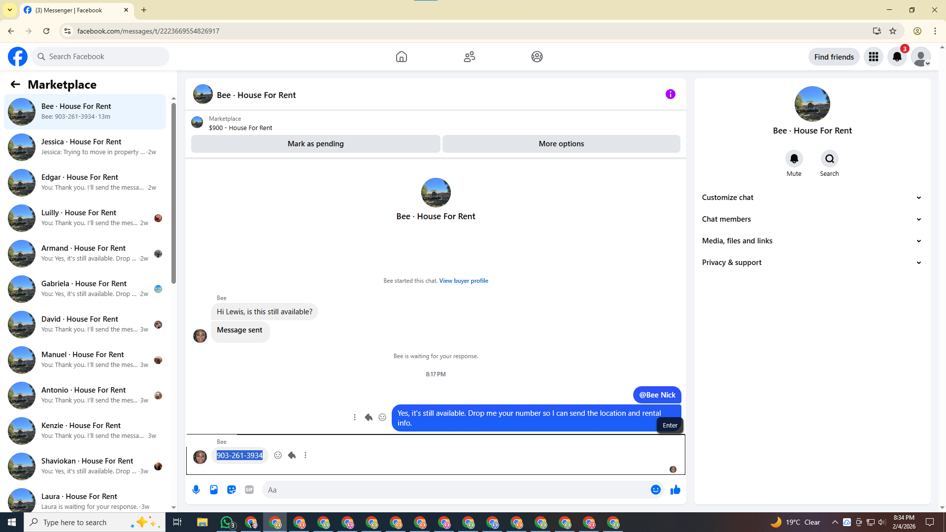Image resolution: width=946 pixels, height=532 pixels.
Task: Open emoji picker in message field
Action: click(x=655, y=490)
